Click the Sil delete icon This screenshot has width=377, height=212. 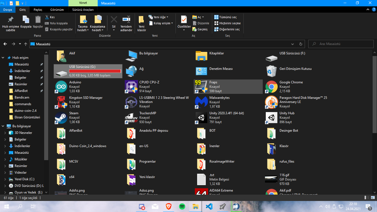tap(114, 20)
